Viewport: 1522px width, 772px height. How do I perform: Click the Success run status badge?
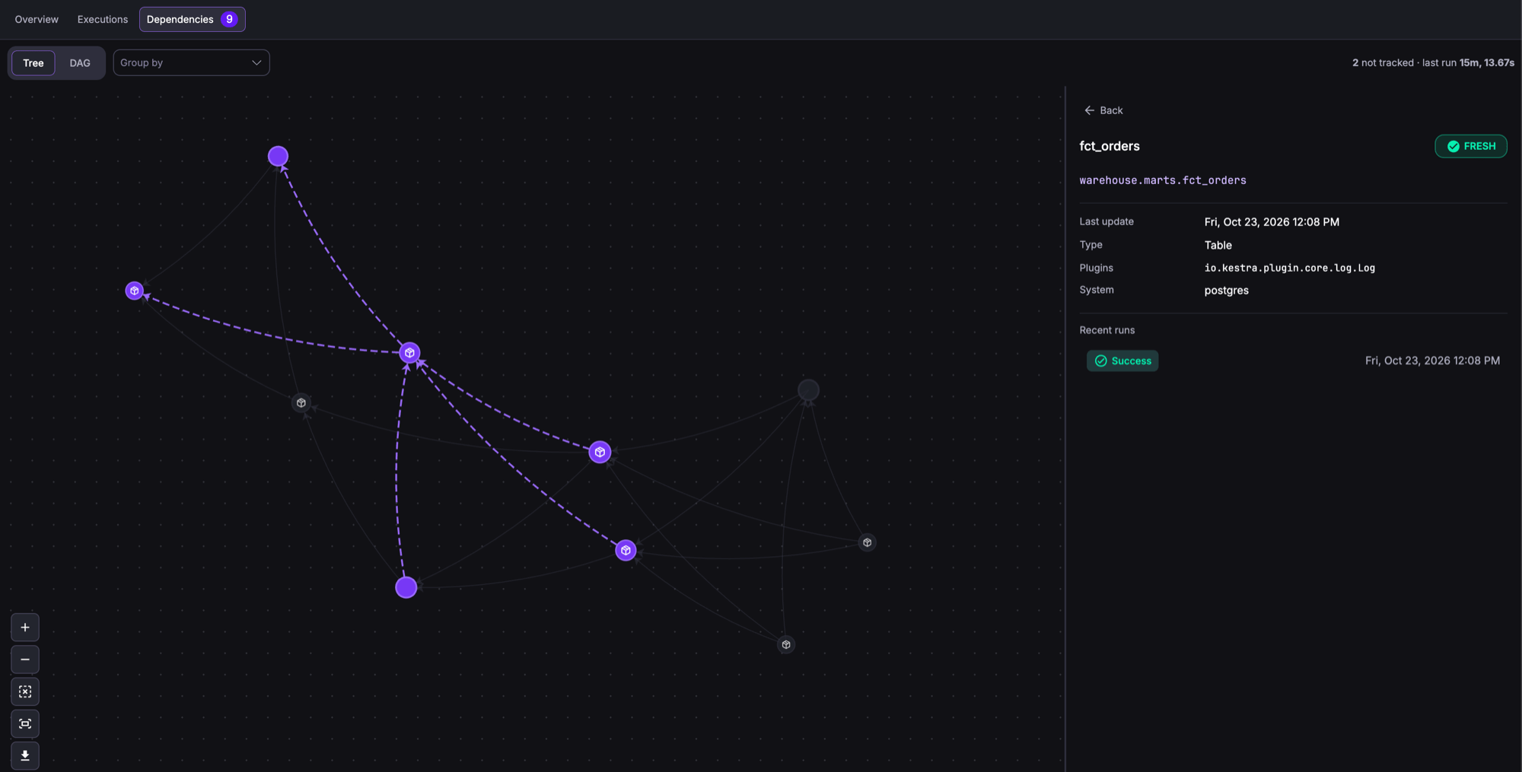(x=1122, y=361)
